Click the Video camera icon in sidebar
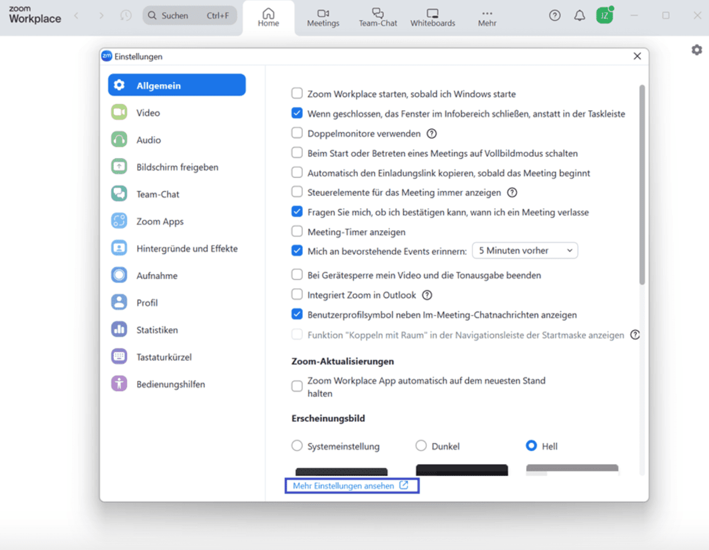709x550 pixels. click(119, 112)
